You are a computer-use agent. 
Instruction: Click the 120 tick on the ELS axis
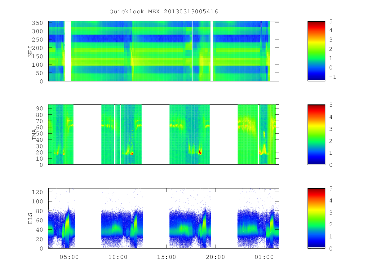(x=38, y=192)
